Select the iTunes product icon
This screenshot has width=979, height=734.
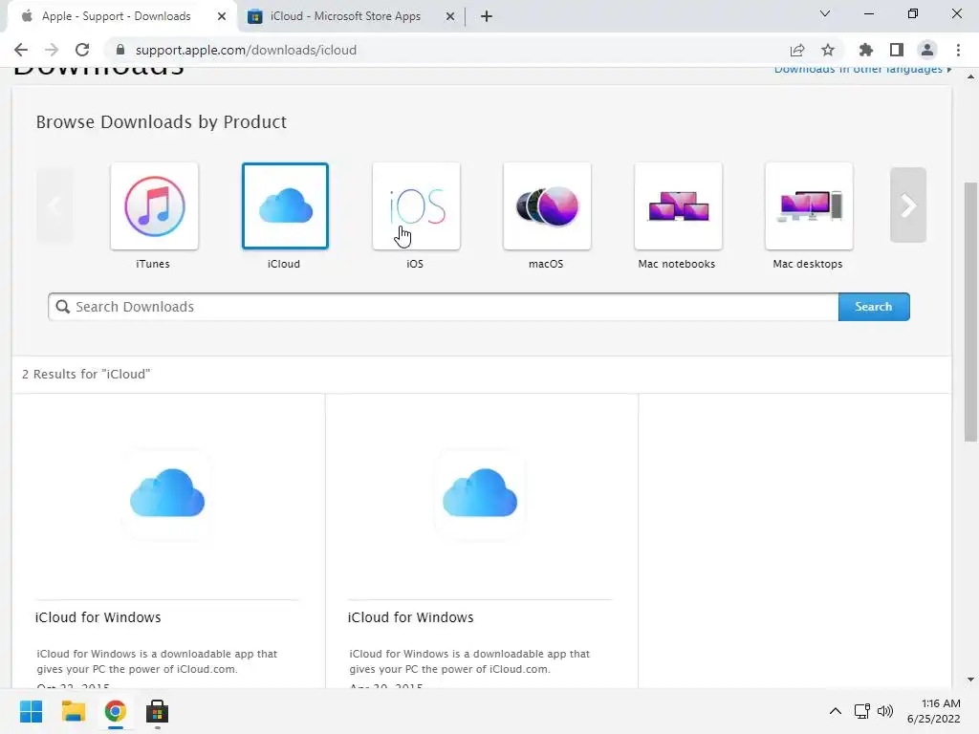click(154, 206)
